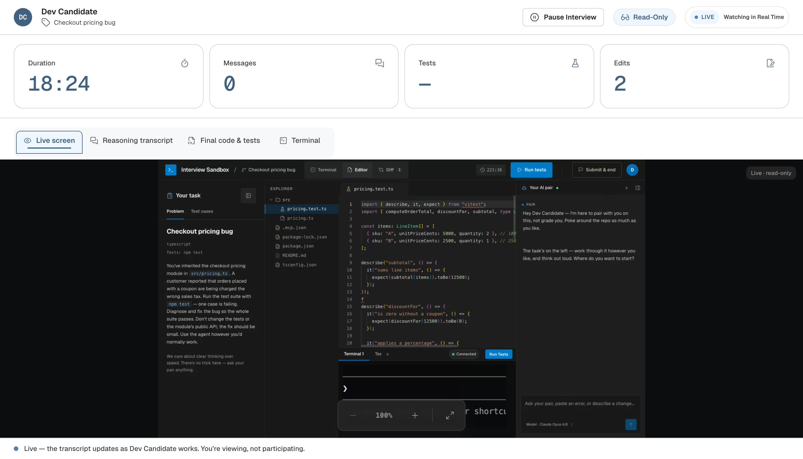Open tsconfig.json file
The height and width of the screenshot is (459, 803).
point(302,265)
